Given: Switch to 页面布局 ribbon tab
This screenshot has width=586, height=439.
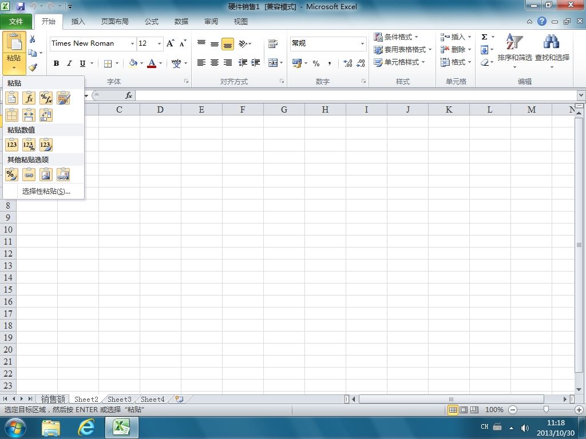Looking at the screenshot, I should tap(114, 22).
